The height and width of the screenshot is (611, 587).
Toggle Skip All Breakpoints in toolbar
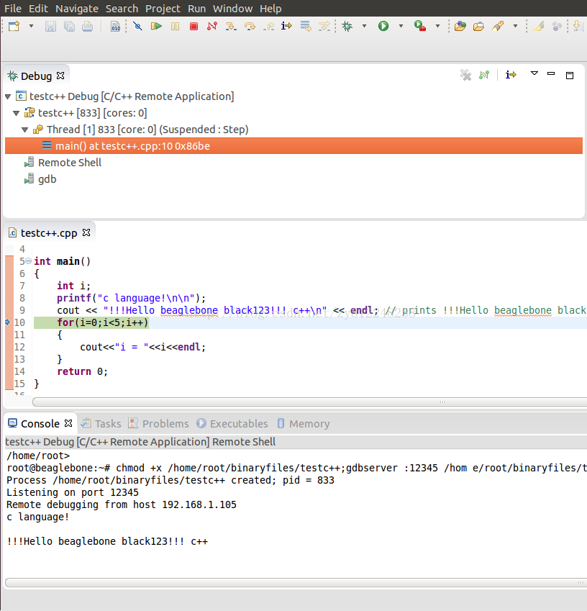click(137, 26)
